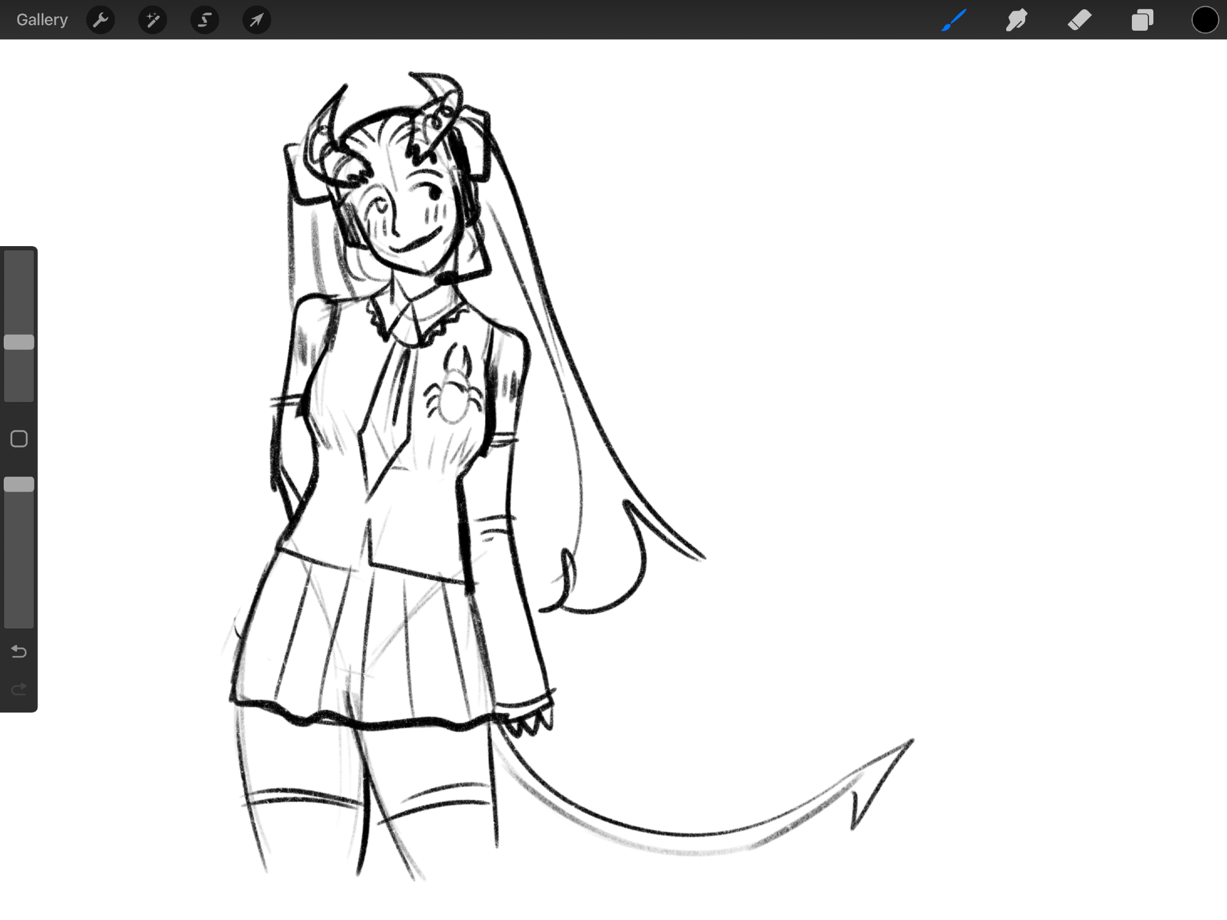Select the Eraser tool
The image size is (1227, 920).
pos(1079,20)
